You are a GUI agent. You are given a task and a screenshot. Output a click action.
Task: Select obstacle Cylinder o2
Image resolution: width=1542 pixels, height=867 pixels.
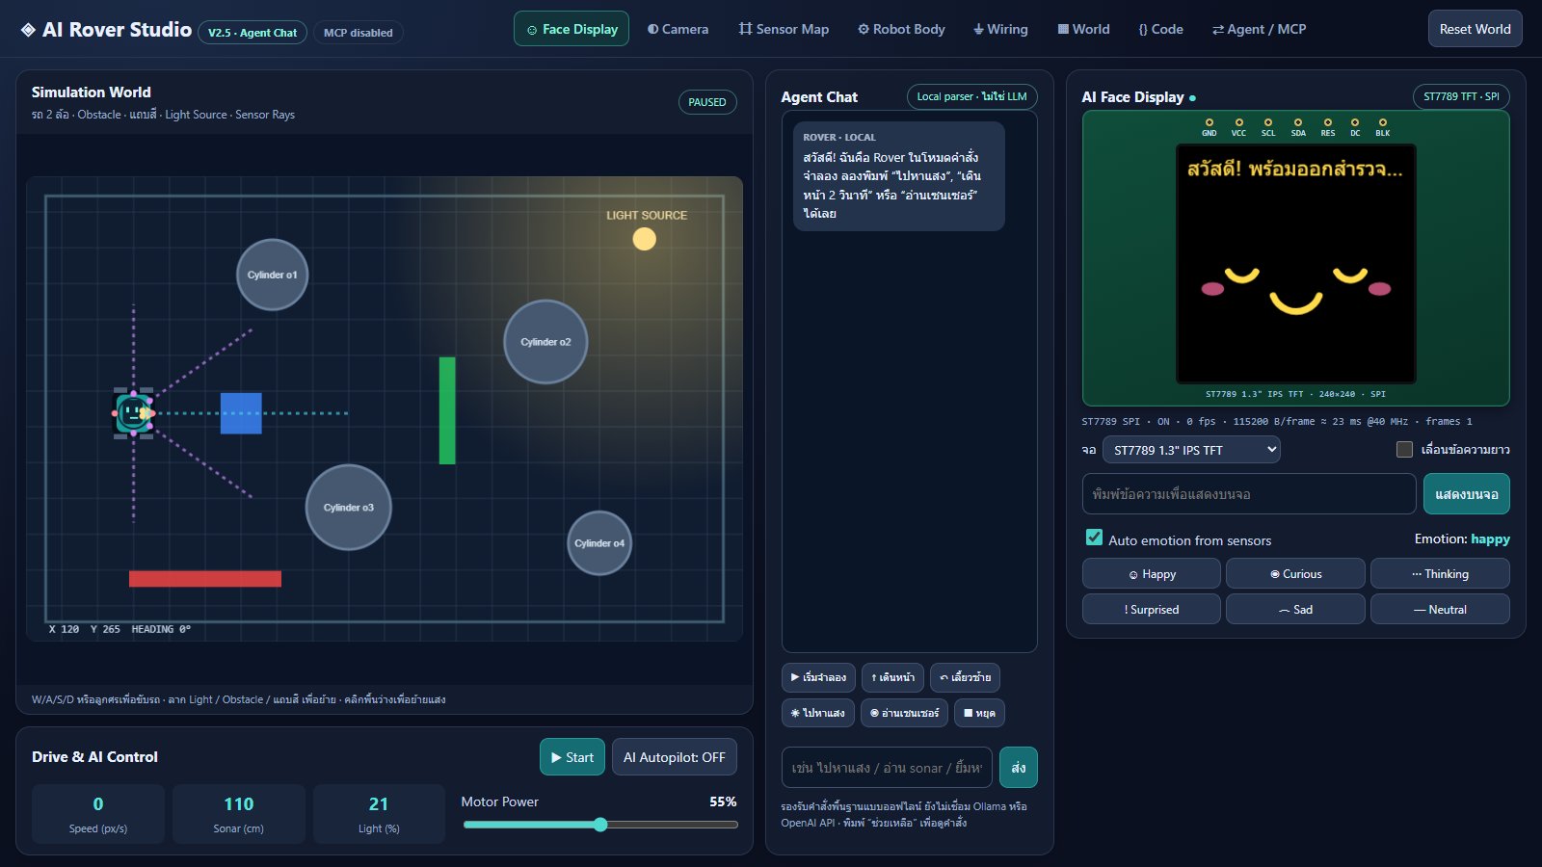[x=545, y=342]
